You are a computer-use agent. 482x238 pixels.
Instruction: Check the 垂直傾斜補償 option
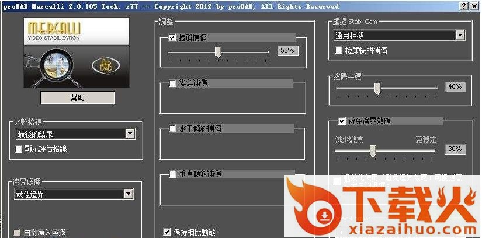pyautogui.click(x=172, y=174)
